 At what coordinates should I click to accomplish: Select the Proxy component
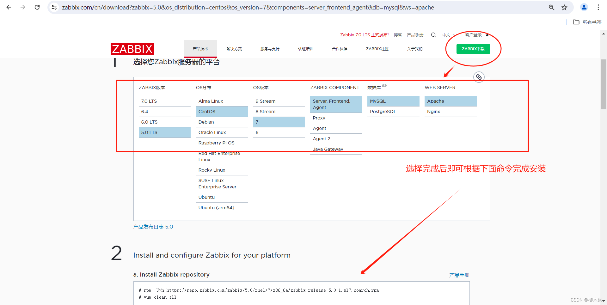[x=336, y=118]
